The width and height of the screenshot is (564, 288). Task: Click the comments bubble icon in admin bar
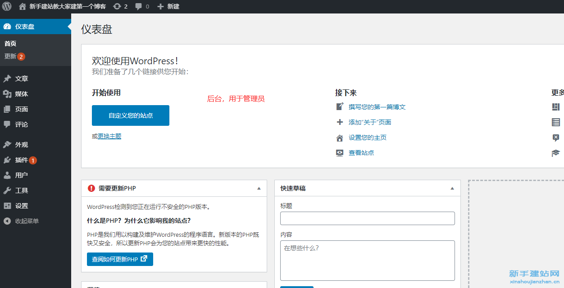[x=139, y=6]
